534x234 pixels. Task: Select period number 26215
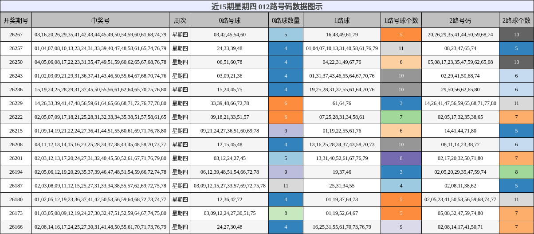point(16,131)
